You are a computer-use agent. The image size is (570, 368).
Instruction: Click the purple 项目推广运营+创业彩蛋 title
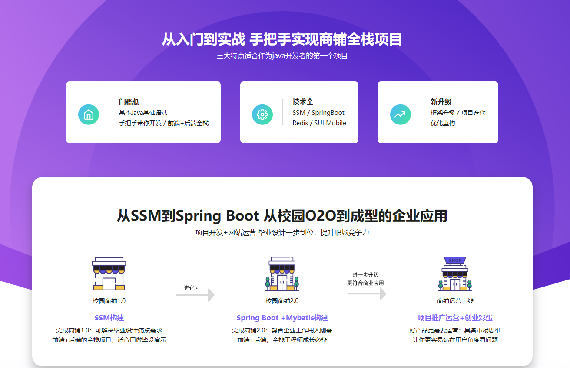pyautogui.click(x=455, y=318)
